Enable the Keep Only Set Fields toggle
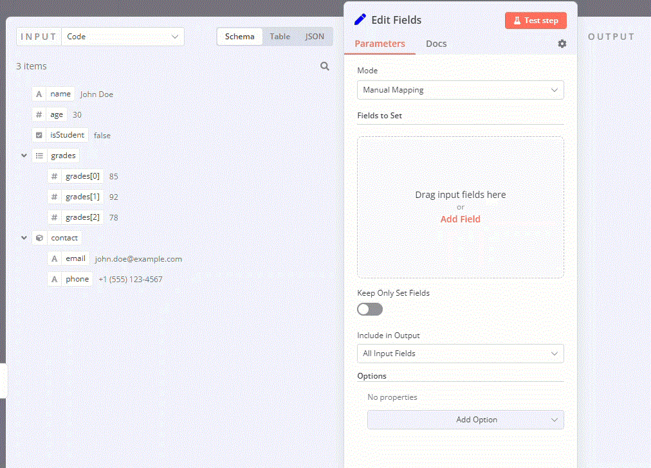 point(369,309)
